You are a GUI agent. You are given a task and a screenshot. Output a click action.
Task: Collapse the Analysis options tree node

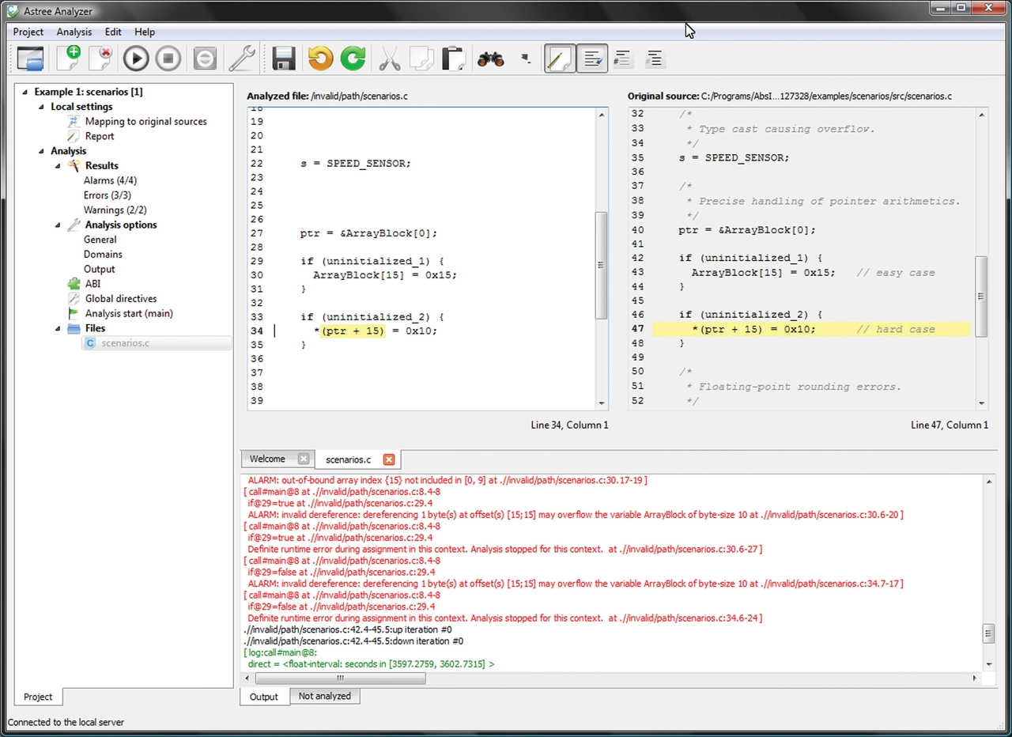tap(58, 225)
